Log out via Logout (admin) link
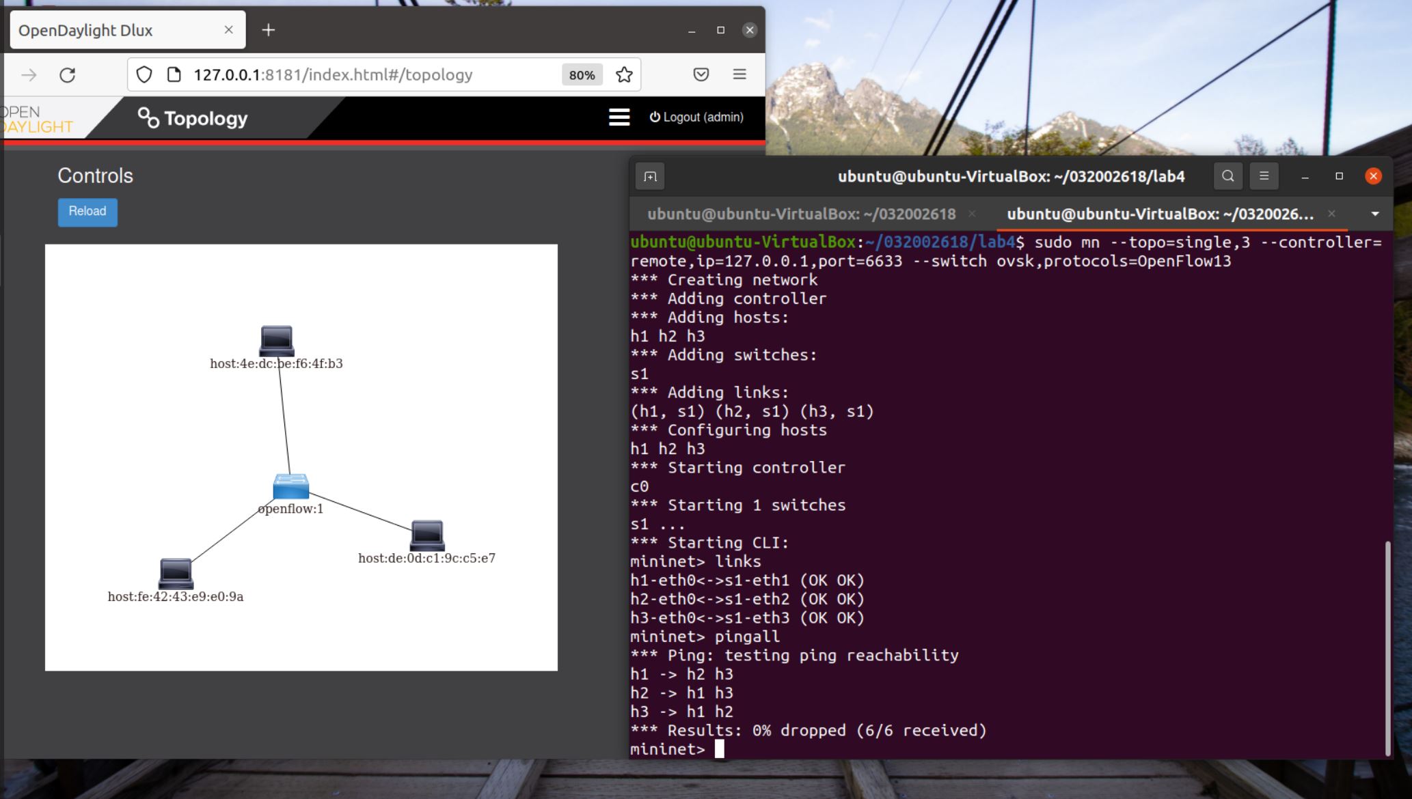This screenshot has height=799, width=1412. (x=696, y=117)
